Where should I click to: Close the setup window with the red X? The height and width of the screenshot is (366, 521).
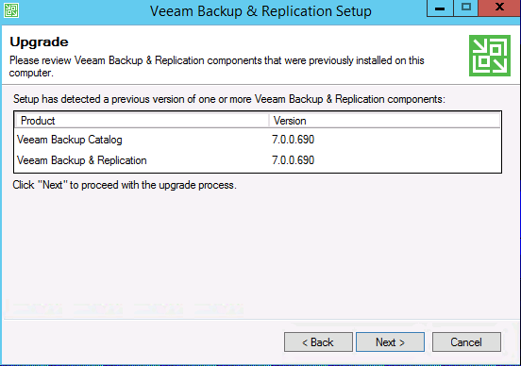(499, 8)
